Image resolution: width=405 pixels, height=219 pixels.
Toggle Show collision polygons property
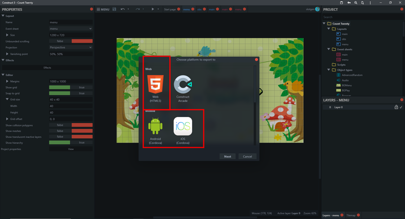pos(71,125)
